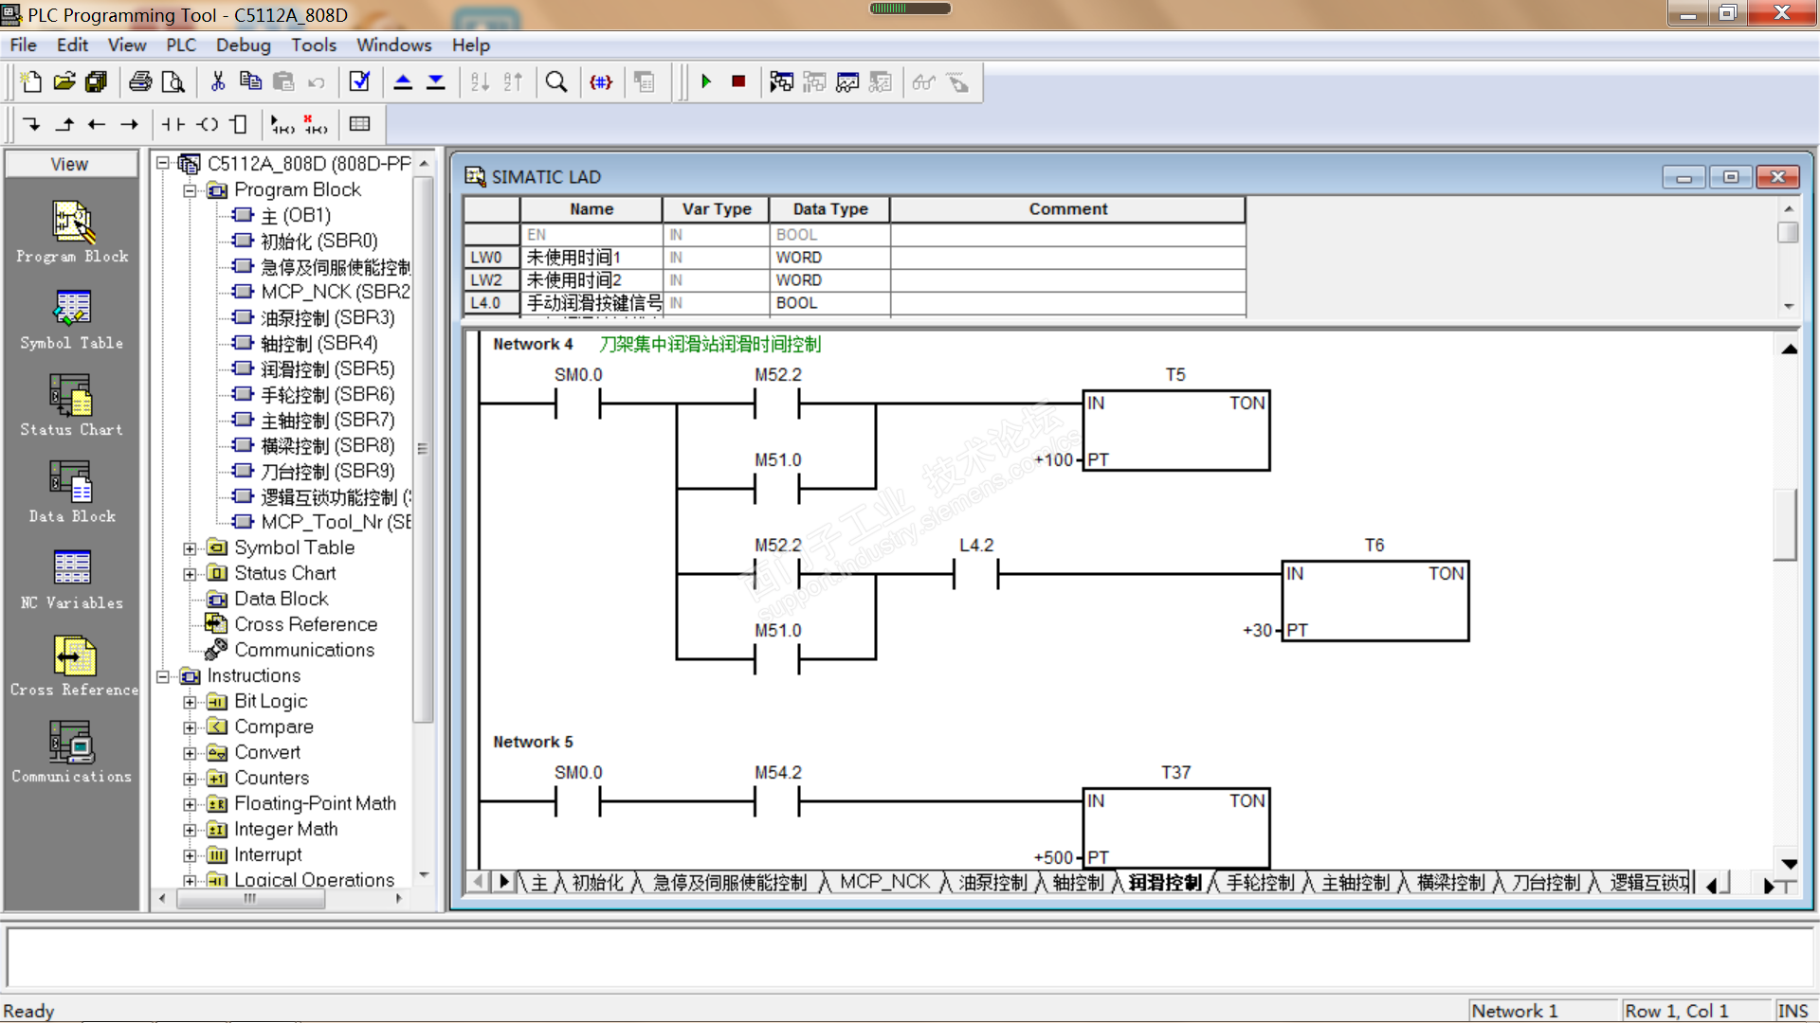The height and width of the screenshot is (1023, 1820).
Task: Click the Print toolbar icon
Action: point(140,82)
